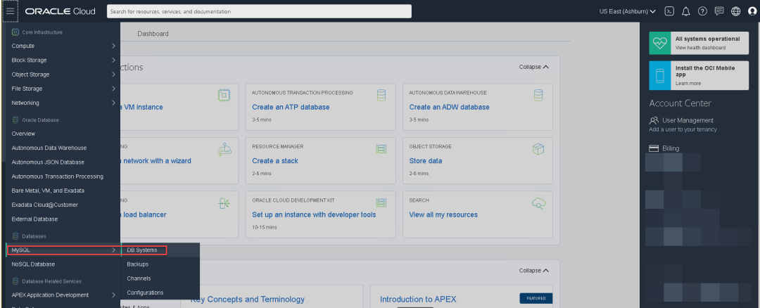
Task: Select Channels in MySQL submenu
Action: point(139,278)
